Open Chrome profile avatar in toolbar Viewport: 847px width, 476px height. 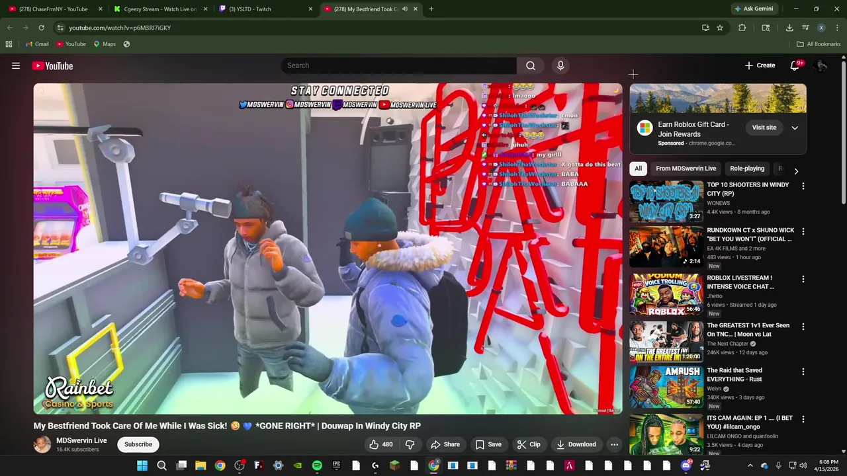click(x=821, y=28)
